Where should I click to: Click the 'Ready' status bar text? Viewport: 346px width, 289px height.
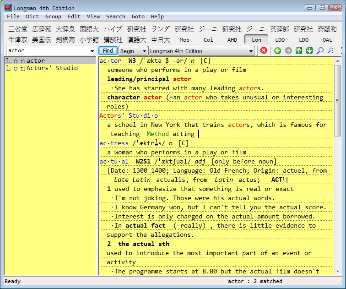pos(12,281)
